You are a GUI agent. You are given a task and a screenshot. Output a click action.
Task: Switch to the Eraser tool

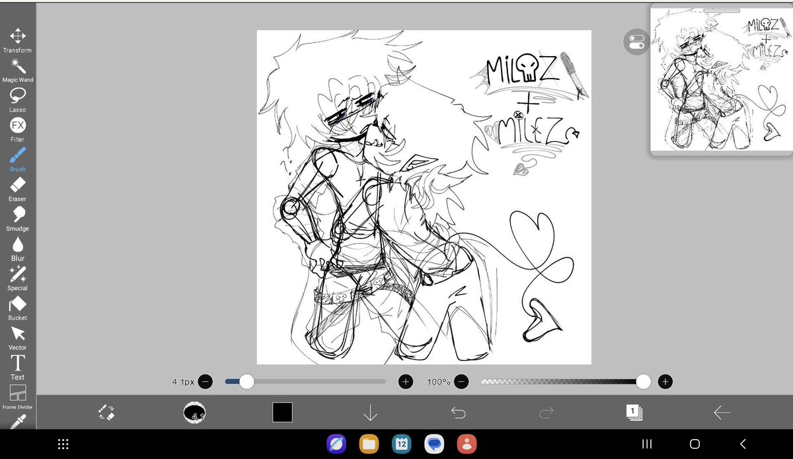click(x=17, y=188)
